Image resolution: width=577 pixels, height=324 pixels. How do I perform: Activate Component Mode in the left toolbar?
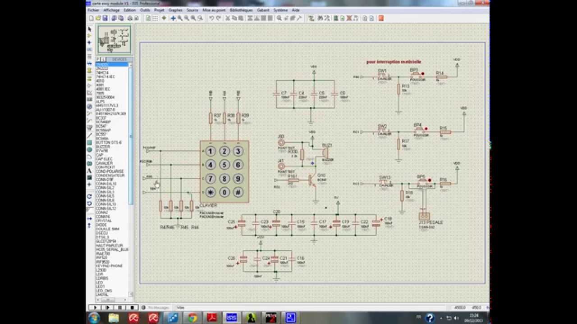89,36
